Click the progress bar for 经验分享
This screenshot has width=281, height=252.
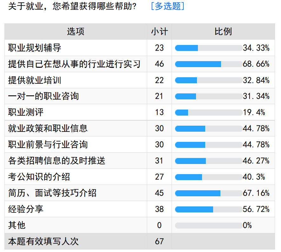pos(208,209)
